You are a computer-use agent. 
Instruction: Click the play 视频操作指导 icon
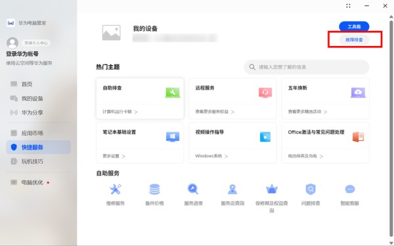pos(265,137)
